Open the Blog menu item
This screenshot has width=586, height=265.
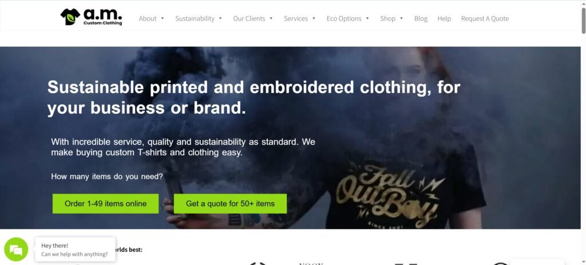tap(421, 18)
